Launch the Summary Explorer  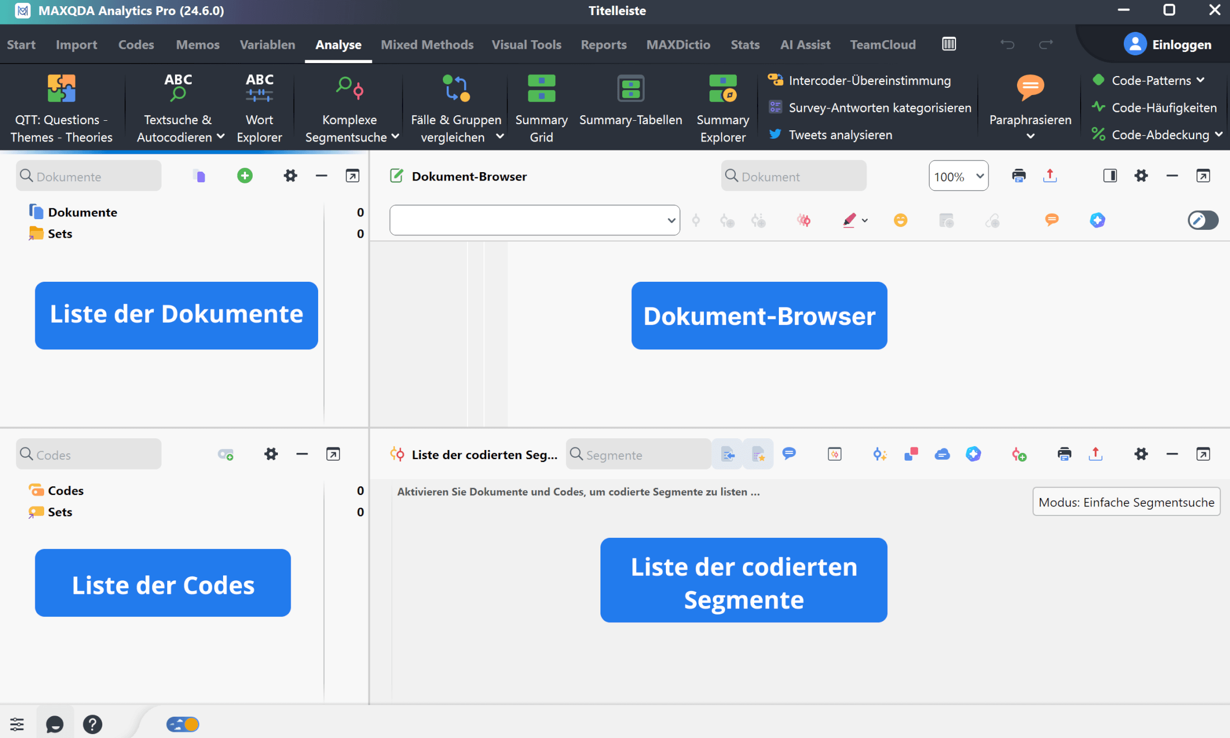pyautogui.click(x=722, y=108)
